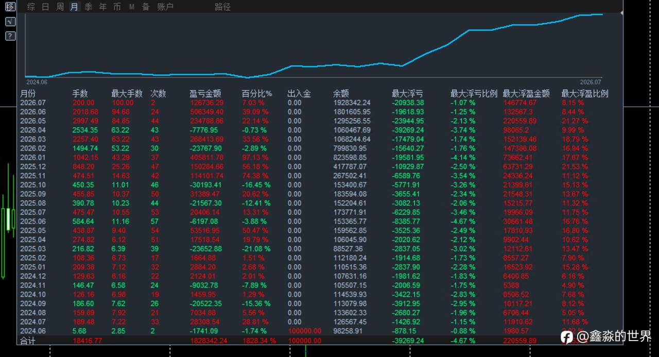Open the 账户 account tab
Viewport: 659px width, 357px height.
(x=165, y=7)
